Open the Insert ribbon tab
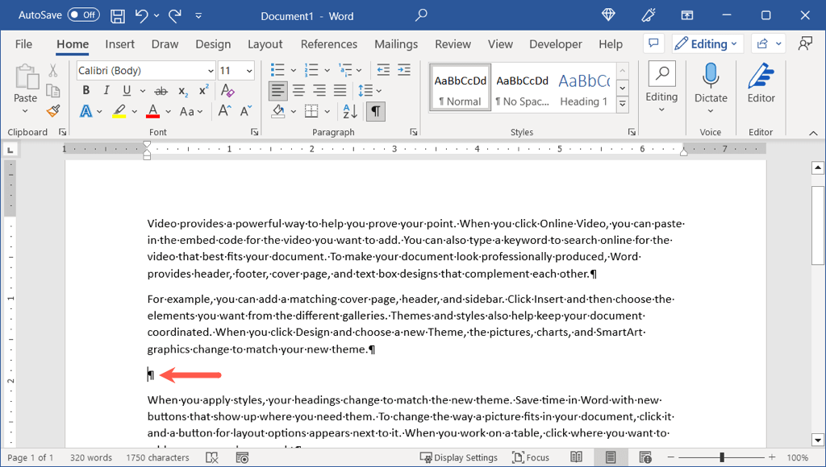The width and height of the screenshot is (826, 467). click(120, 44)
